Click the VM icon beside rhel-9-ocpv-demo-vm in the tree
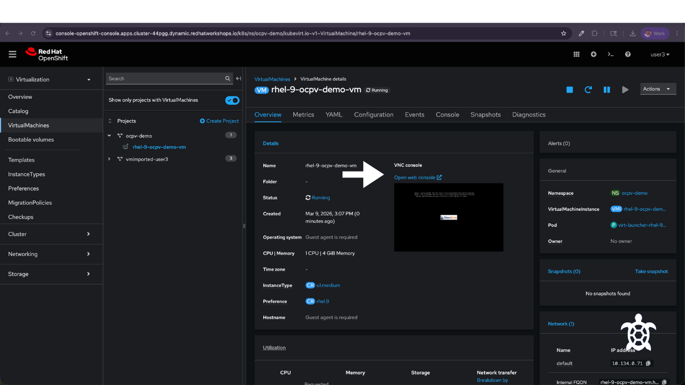This screenshot has height=385, width=685. (x=126, y=147)
